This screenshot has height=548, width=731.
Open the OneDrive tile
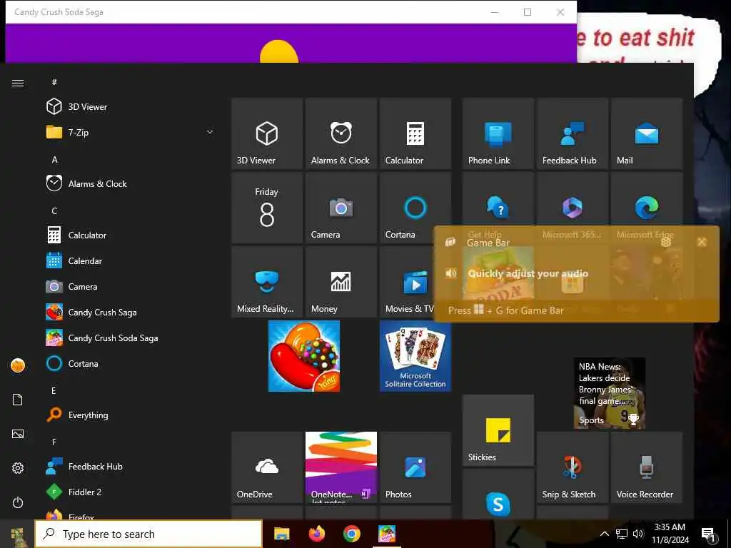tap(267, 467)
